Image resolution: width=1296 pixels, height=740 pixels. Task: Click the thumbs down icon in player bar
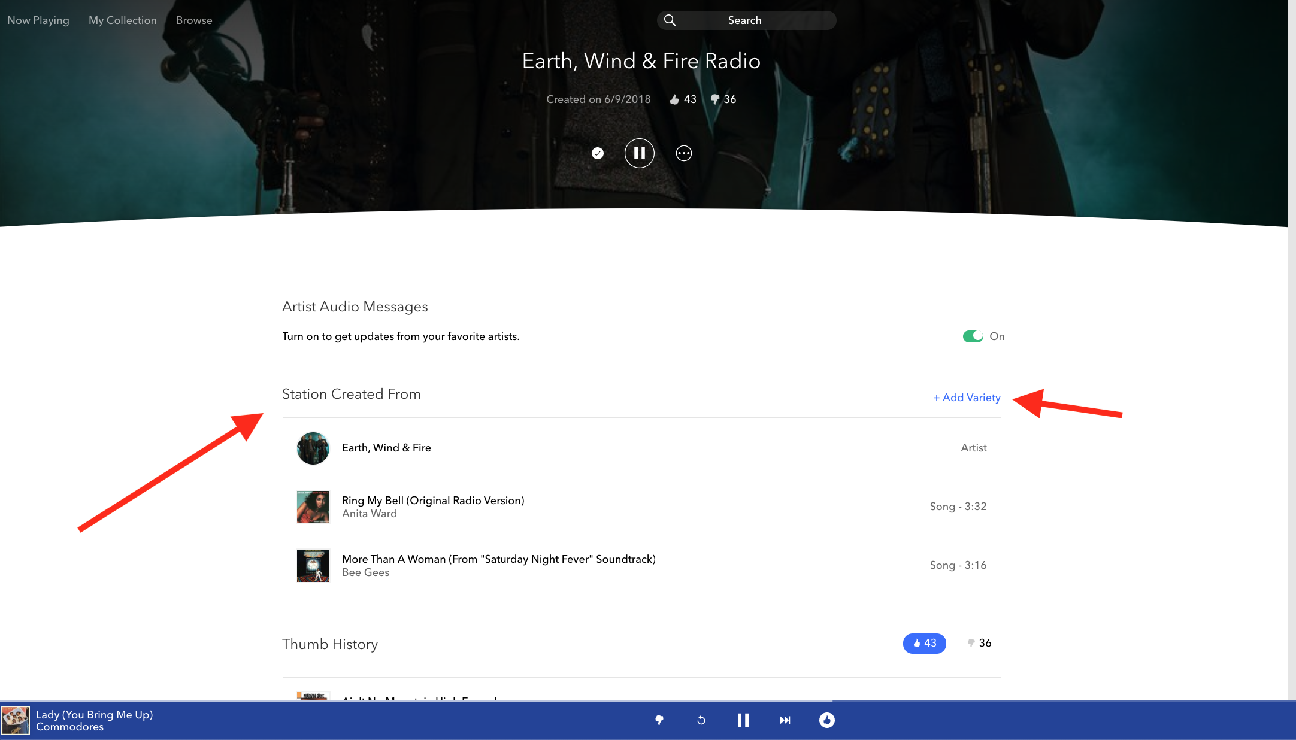click(x=659, y=720)
